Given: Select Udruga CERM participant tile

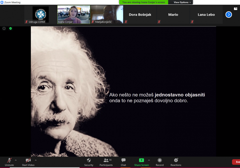Looking at the screenshot, I should 41,15.
